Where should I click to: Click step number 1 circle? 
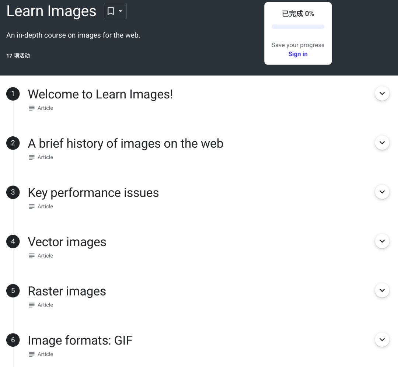point(13,94)
